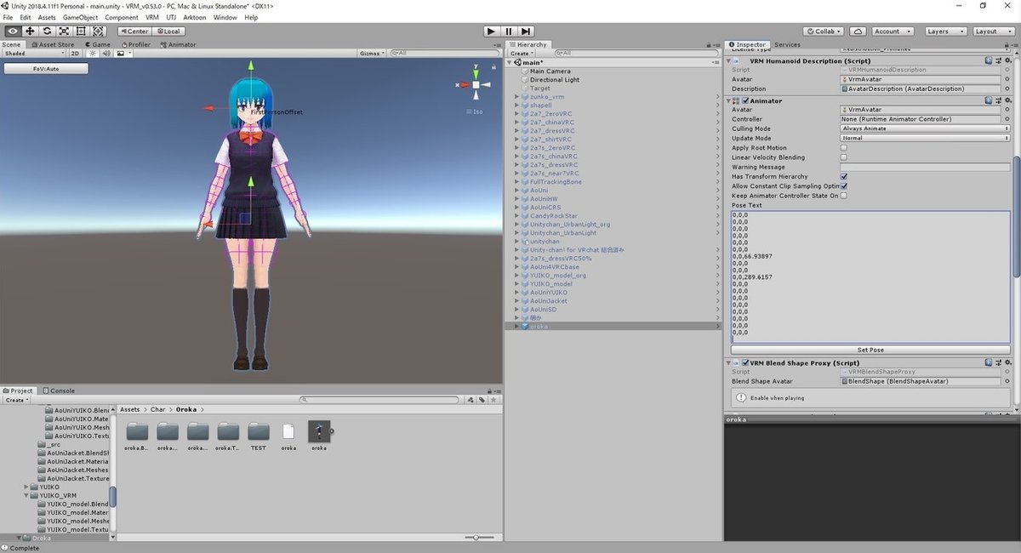The image size is (1021, 553).
Task: Toggle scene effects image icon
Action: [122, 53]
